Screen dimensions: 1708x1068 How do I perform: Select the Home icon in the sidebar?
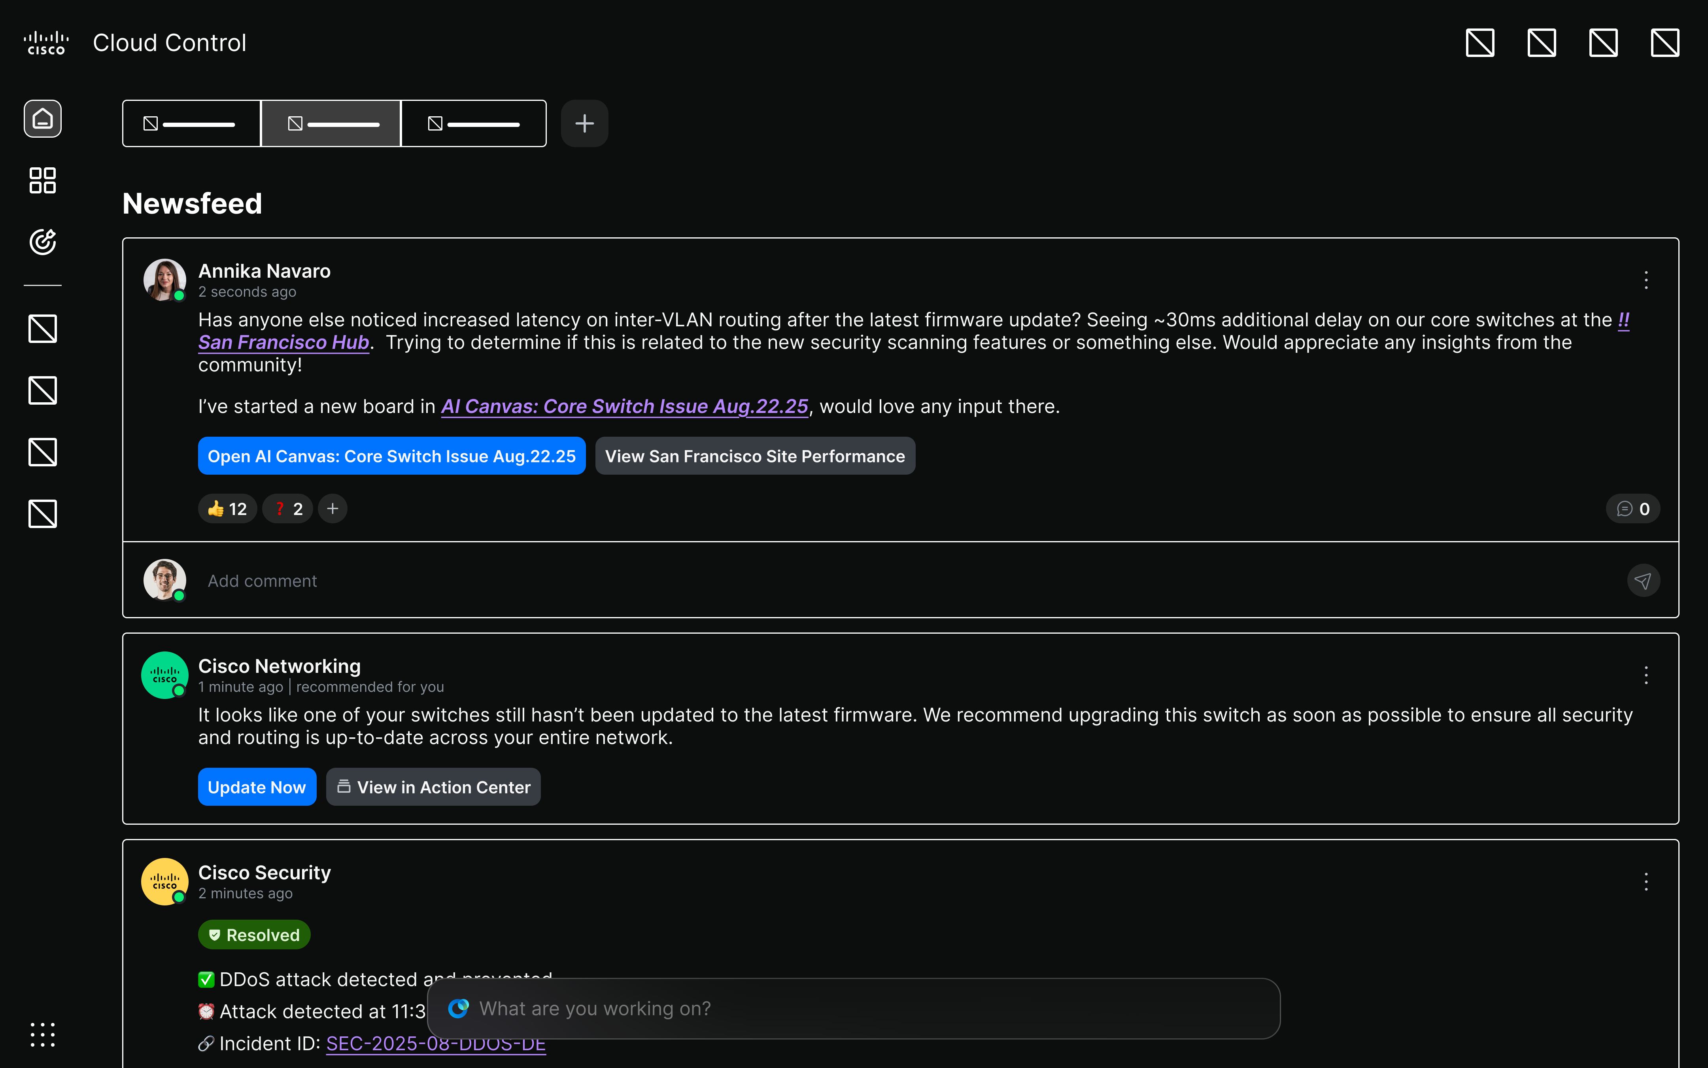(42, 118)
